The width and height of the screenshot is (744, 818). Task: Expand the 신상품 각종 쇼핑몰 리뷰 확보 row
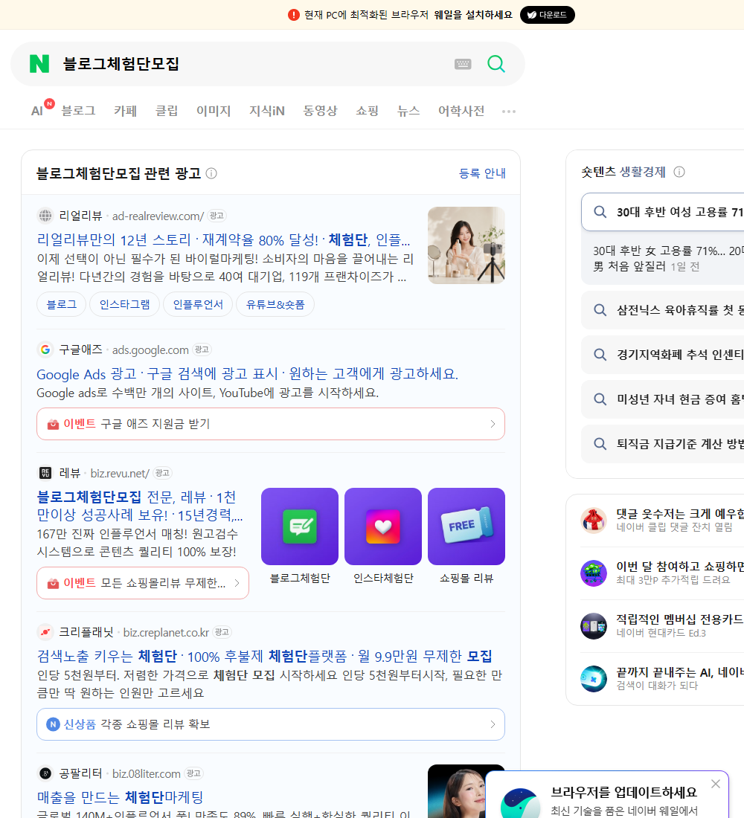(x=271, y=724)
